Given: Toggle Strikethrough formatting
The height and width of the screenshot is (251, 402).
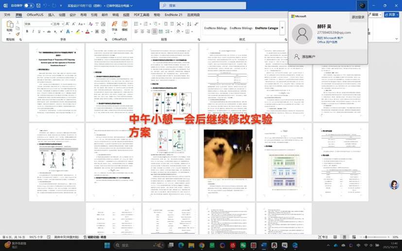Looking at the screenshot, I should (x=49, y=32).
